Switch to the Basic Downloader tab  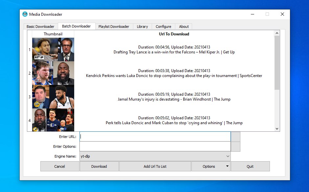coord(40,26)
